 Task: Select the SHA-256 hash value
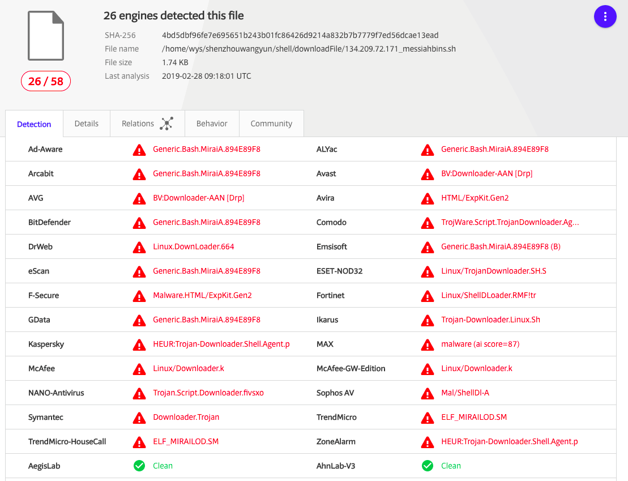coord(300,35)
